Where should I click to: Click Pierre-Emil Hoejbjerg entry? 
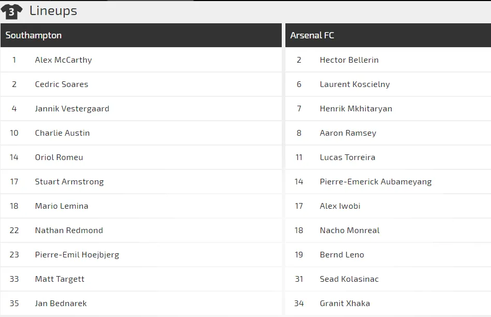pos(77,255)
